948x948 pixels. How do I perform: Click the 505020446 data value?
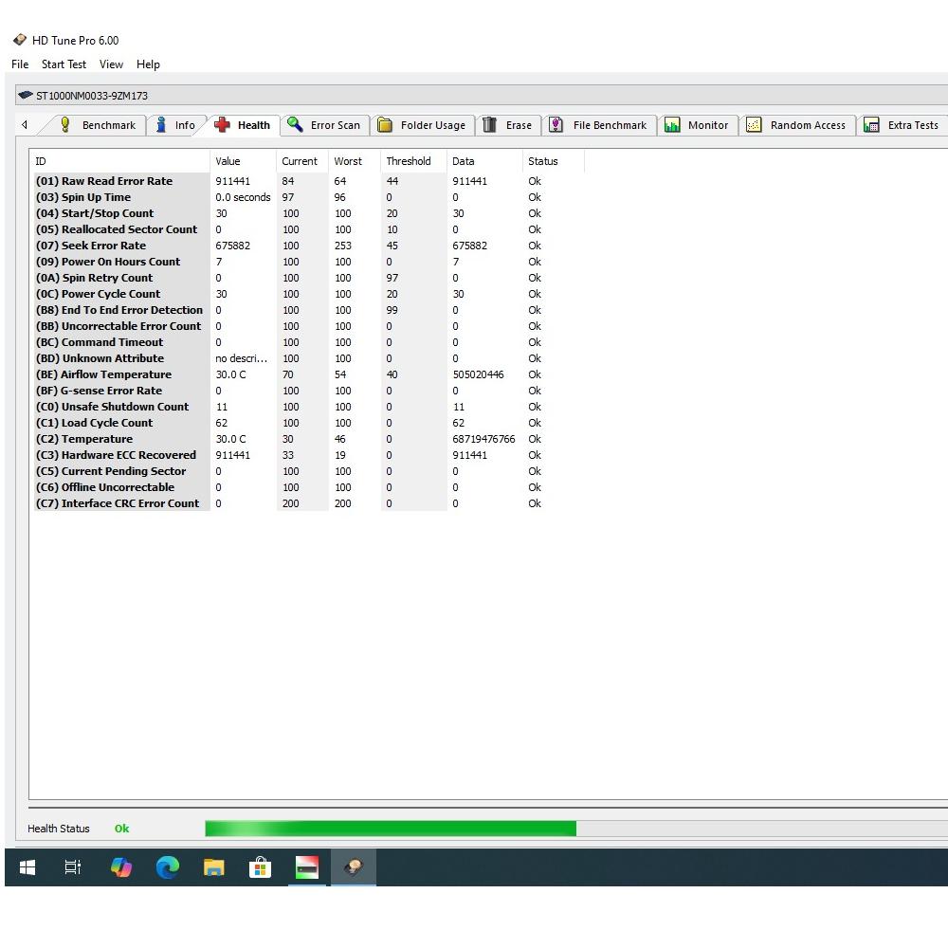coord(478,374)
